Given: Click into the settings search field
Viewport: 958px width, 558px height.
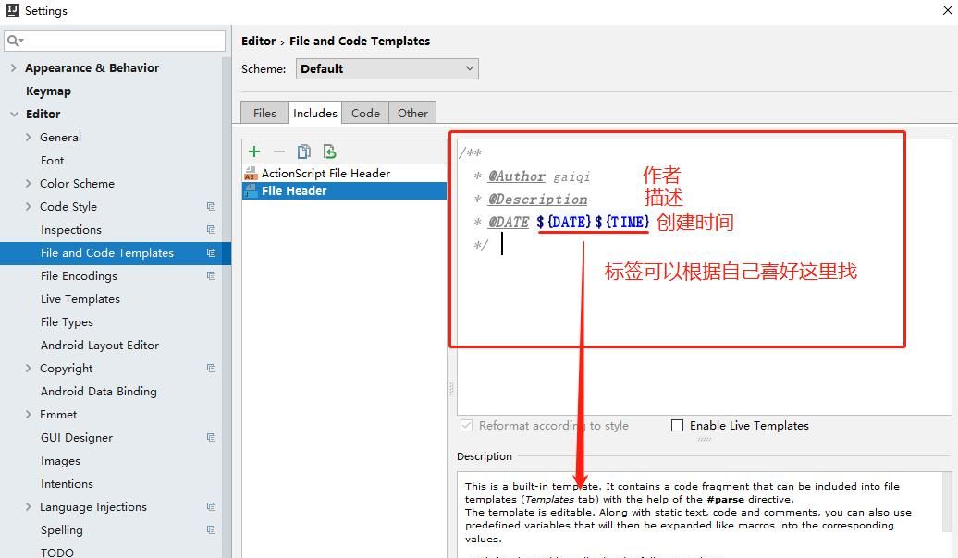Looking at the screenshot, I should 115,41.
